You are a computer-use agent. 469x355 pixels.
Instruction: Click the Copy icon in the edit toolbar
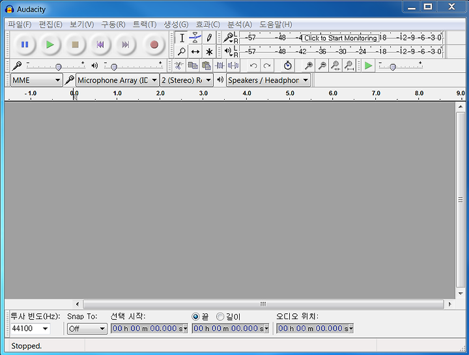192,66
